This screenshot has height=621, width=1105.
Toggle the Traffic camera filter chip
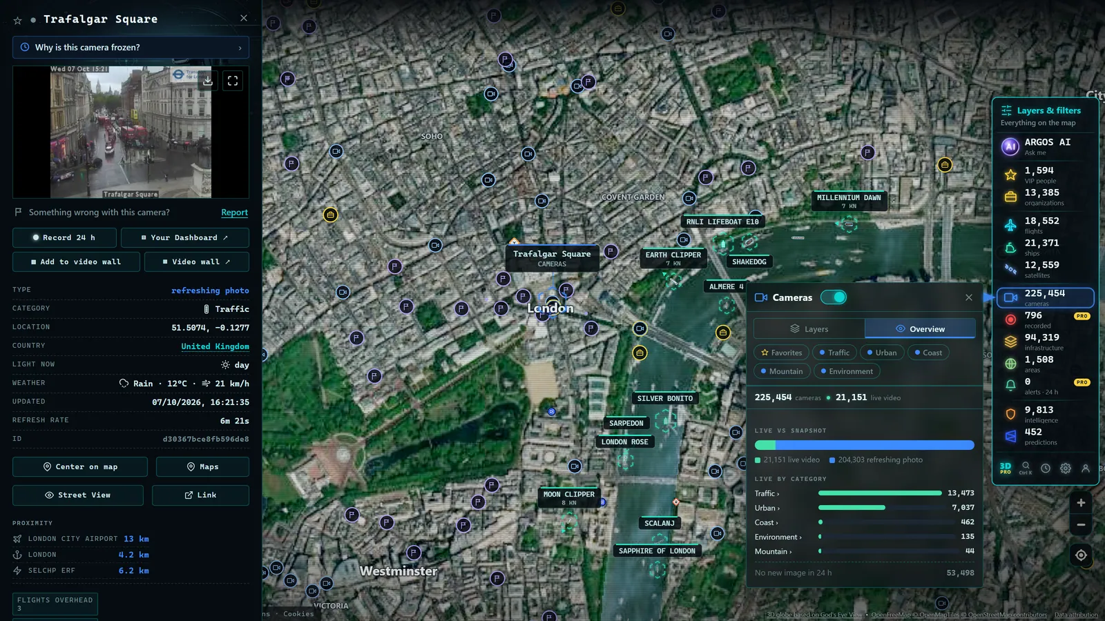834,353
